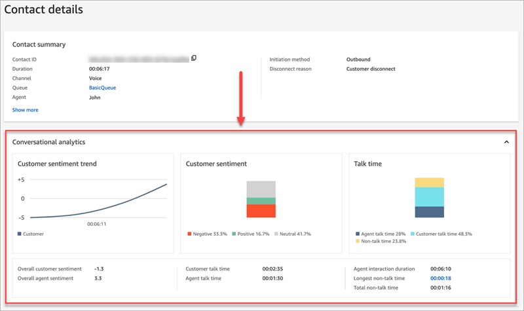524x311 pixels.
Task: Collapse the Conversational analytics section
Action: [x=506, y=142]
